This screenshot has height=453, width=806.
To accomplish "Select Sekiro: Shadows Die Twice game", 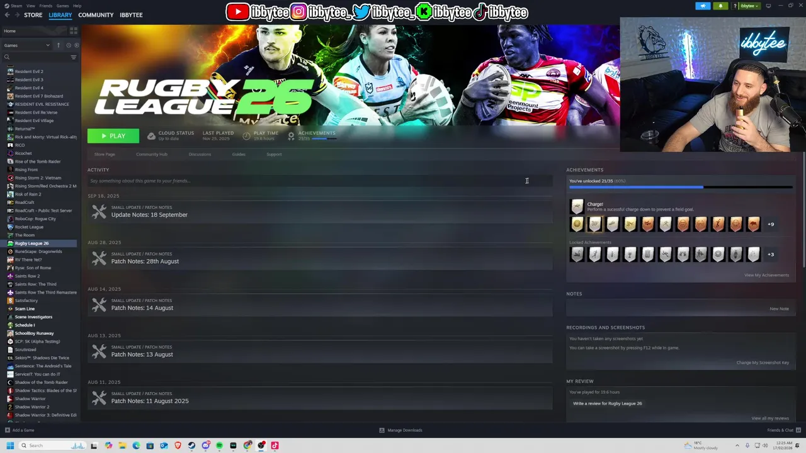I will pyautogui.click(x=40, y=357).
